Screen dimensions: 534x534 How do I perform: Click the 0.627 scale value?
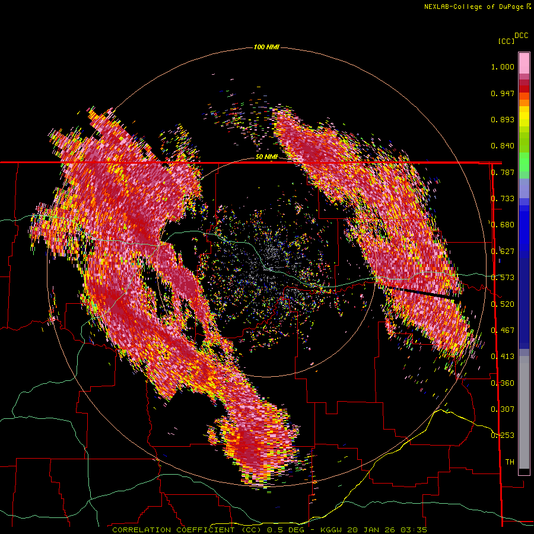tap(503, 252)
